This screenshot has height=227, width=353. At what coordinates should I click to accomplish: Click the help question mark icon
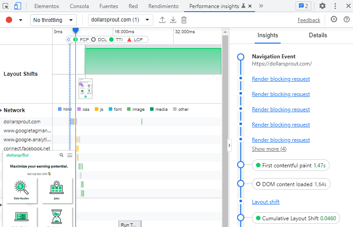tap(346, 20)
